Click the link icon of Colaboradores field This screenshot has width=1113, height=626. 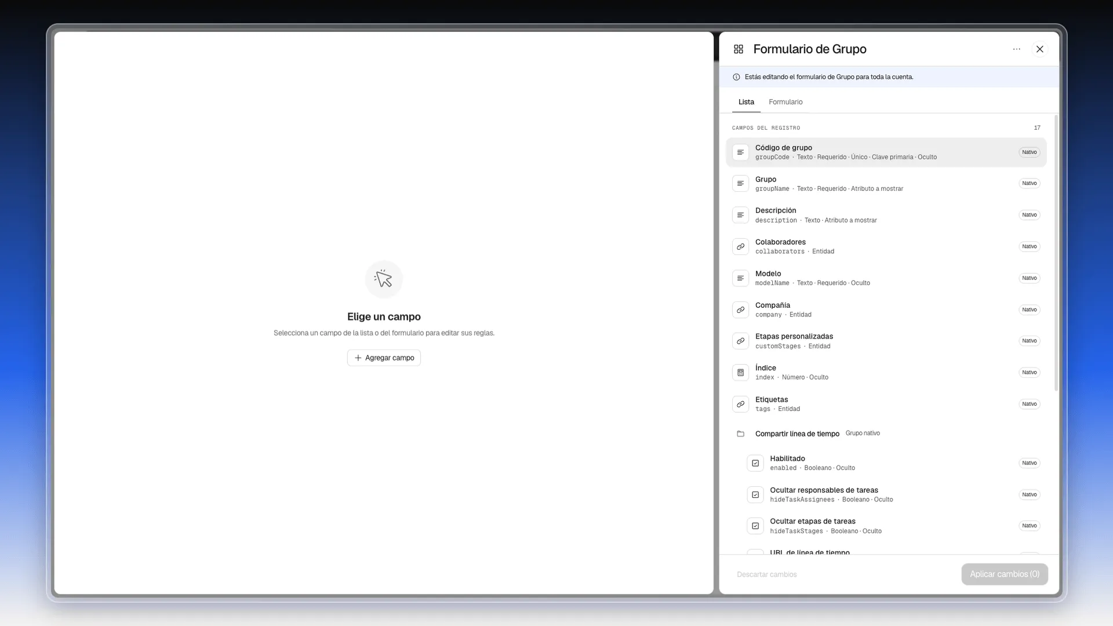pyautogui.click(x=740, y=247)
